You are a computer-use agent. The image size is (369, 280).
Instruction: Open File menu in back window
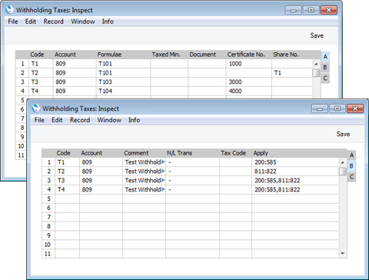point(13,22)
